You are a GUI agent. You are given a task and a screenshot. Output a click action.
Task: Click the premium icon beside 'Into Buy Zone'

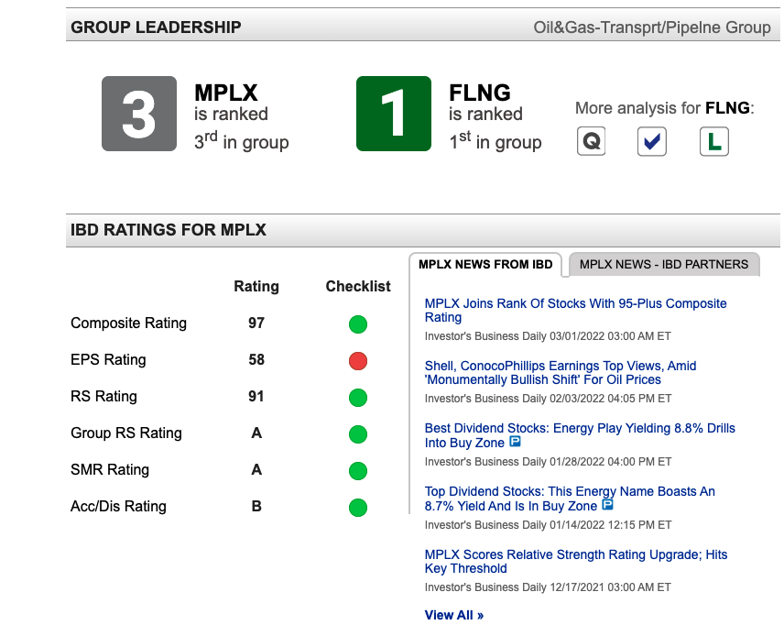[515, 442]
